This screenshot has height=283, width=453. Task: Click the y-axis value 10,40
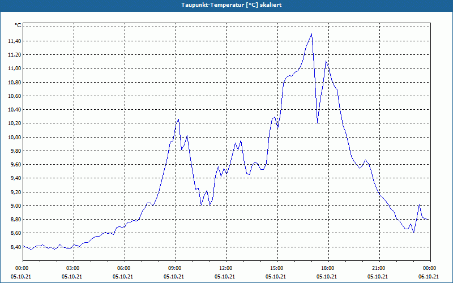point(14,110)
